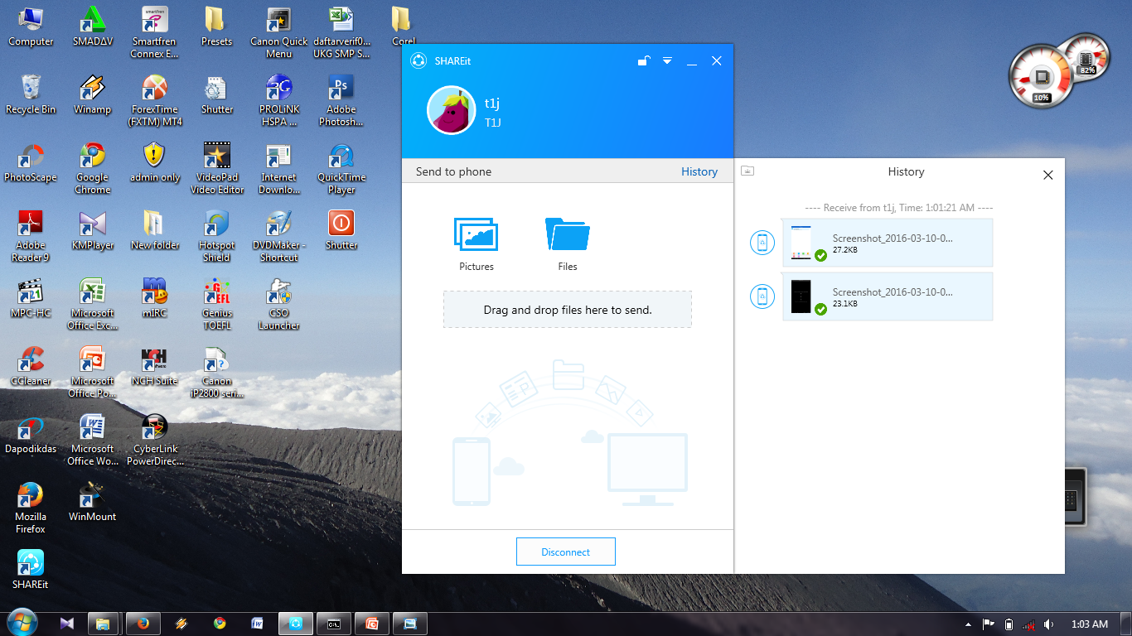Click the Firefox taskbar button
Screen dimensions: 1132x636
point(143,624)
